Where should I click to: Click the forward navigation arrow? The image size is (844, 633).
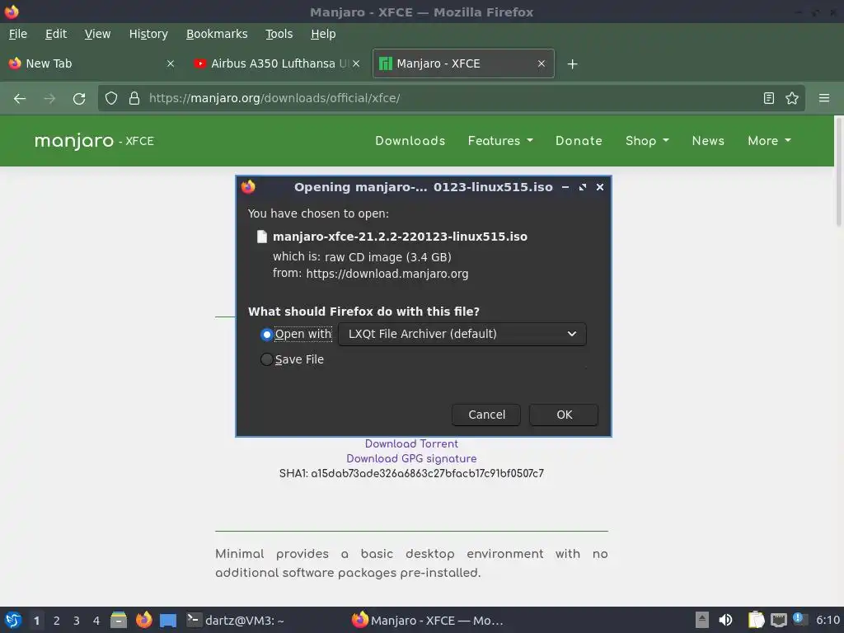[49, 99]
